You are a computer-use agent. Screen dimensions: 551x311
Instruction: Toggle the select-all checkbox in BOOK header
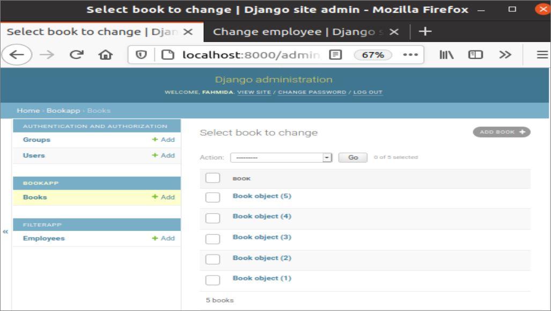(212, 178)
